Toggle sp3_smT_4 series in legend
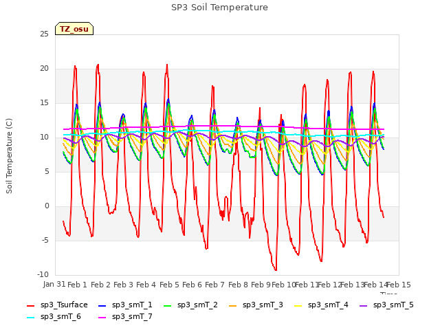This screenshot has width=440, height=330. pos(321,305)
